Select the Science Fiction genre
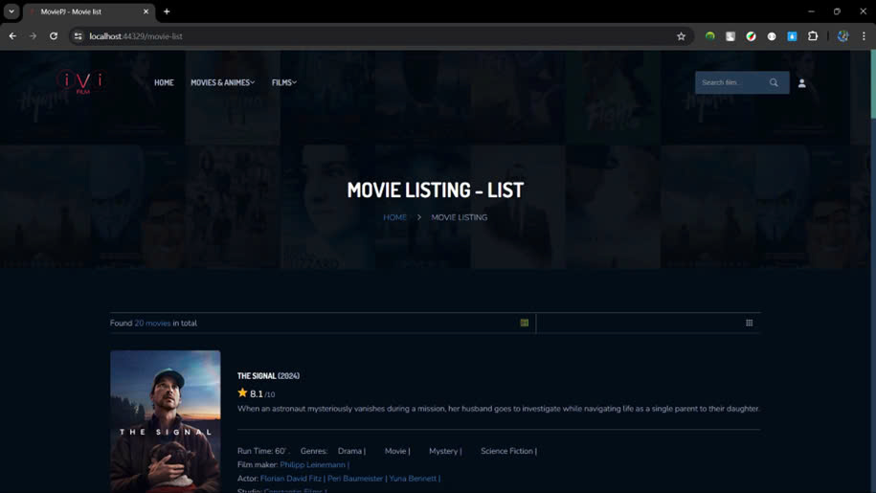The width and height of the screenshot is (876, 493). coord(506,451)
